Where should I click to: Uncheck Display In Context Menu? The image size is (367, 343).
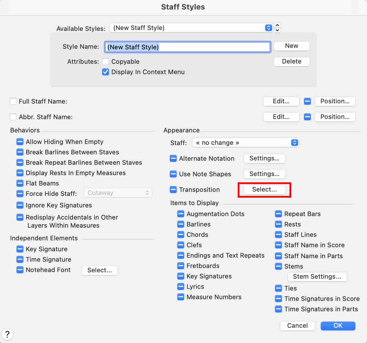click(106, 72)
